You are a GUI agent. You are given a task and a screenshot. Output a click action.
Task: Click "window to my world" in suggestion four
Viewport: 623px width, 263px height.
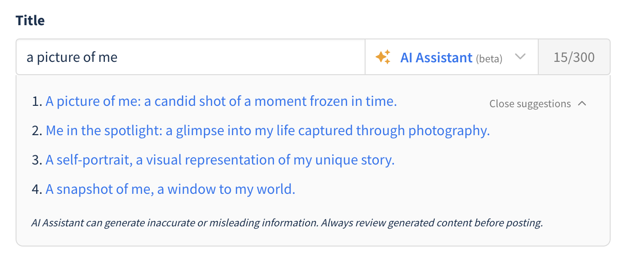231,189
